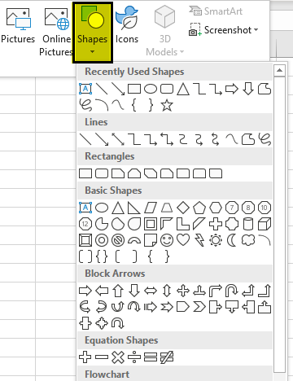293x381 pixels.
Task: Pick the Elbow Arrow Connector in Lines
Action: 151,139
